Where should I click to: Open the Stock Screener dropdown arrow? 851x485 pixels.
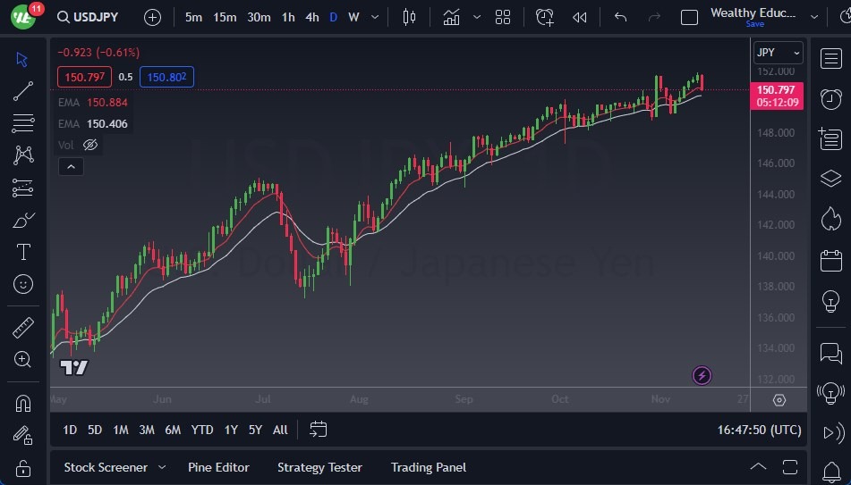(x=162, y=467)
